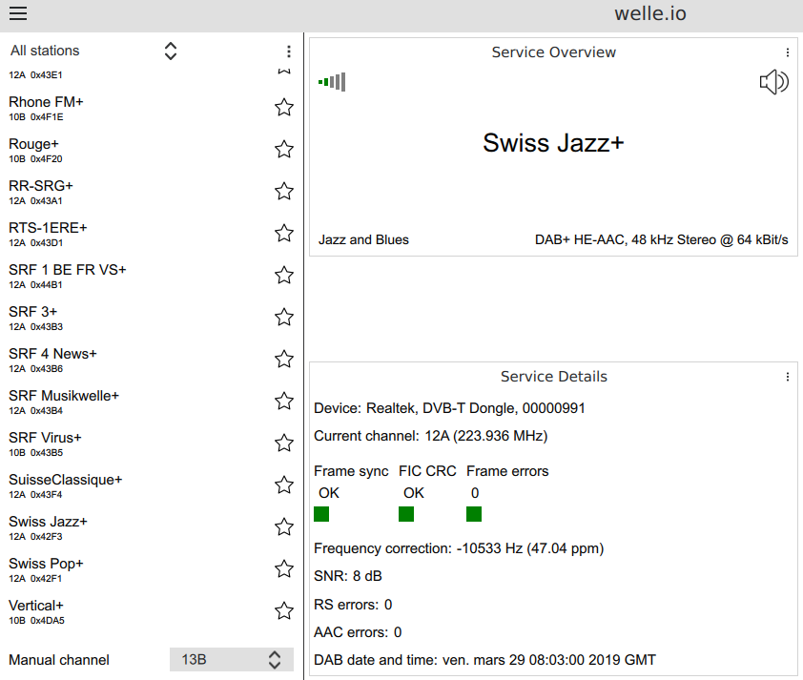This screenshot has width=803, height=680.
Task: Select the Rouge+ station entry
Action: tap(138, 150)
